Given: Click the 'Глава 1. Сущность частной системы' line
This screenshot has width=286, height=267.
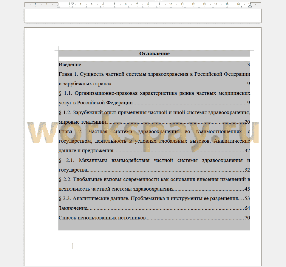Looking at the screenshot, I should click(x=154, y=74).
